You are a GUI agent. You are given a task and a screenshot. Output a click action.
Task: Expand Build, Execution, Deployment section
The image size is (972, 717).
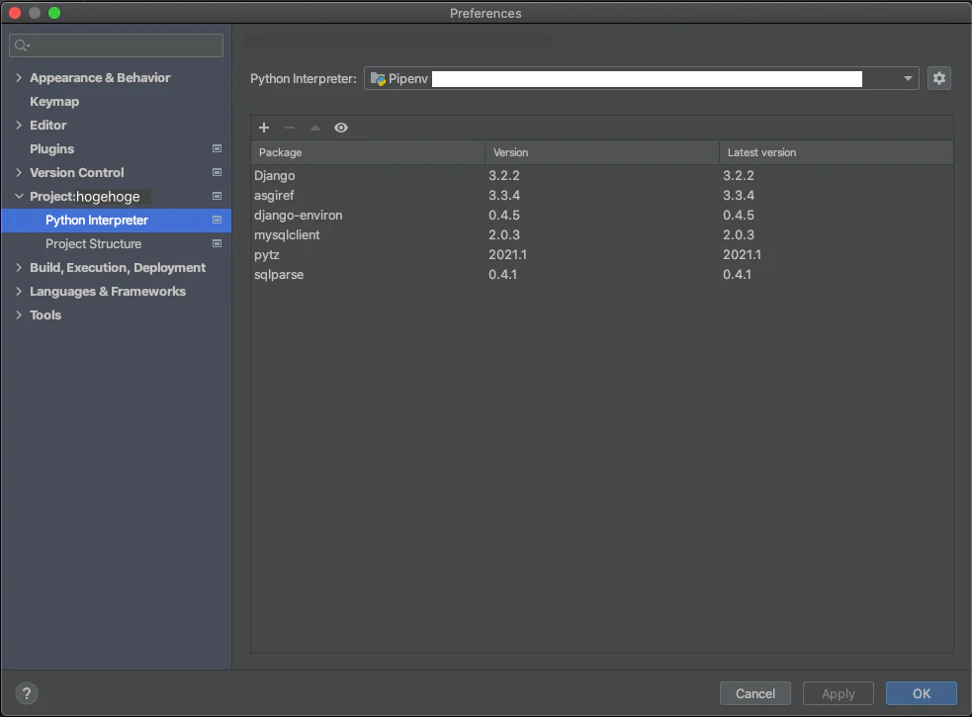tap(19, 267)
